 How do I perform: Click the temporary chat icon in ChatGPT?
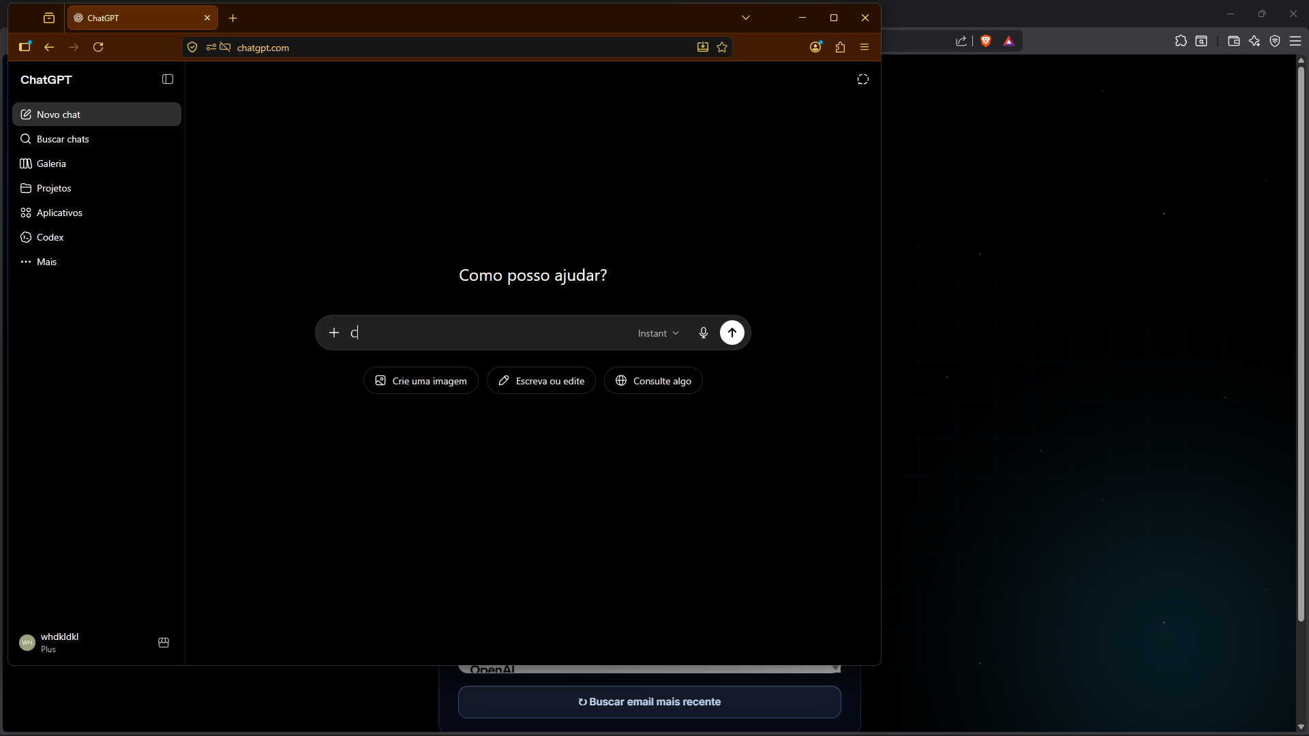(x=863, y=80)
